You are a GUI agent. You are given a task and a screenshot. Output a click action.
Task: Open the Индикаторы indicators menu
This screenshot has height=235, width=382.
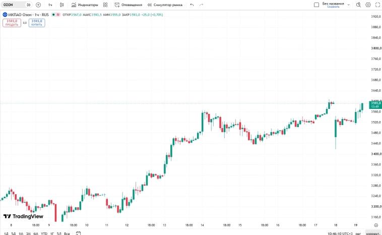click(x=85, y=5)
